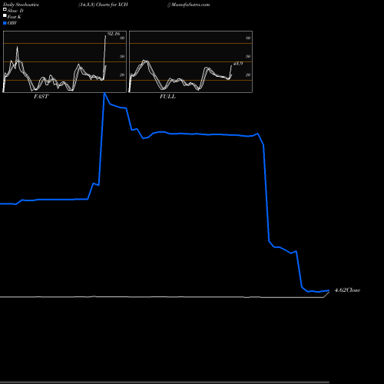Open the MunafaSutra.com link text

tap(190, 5)
